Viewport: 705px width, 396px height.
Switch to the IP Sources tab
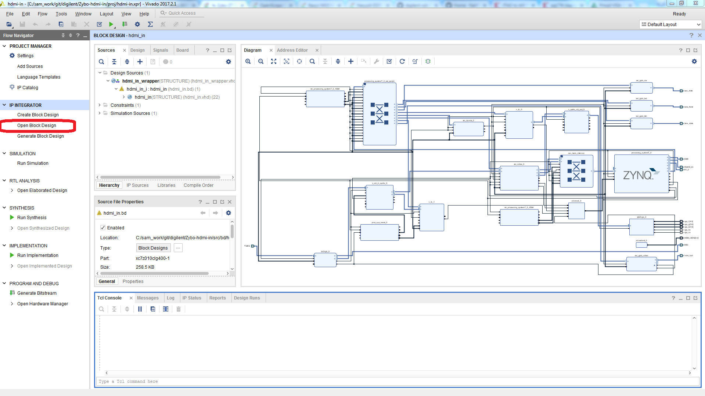coord(137,185)
